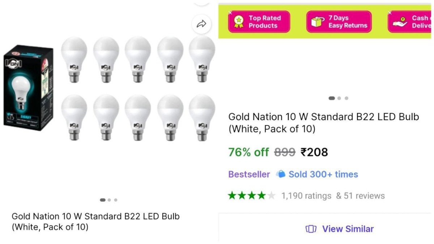Click the share arrow icon

click(x=201, y=24)
